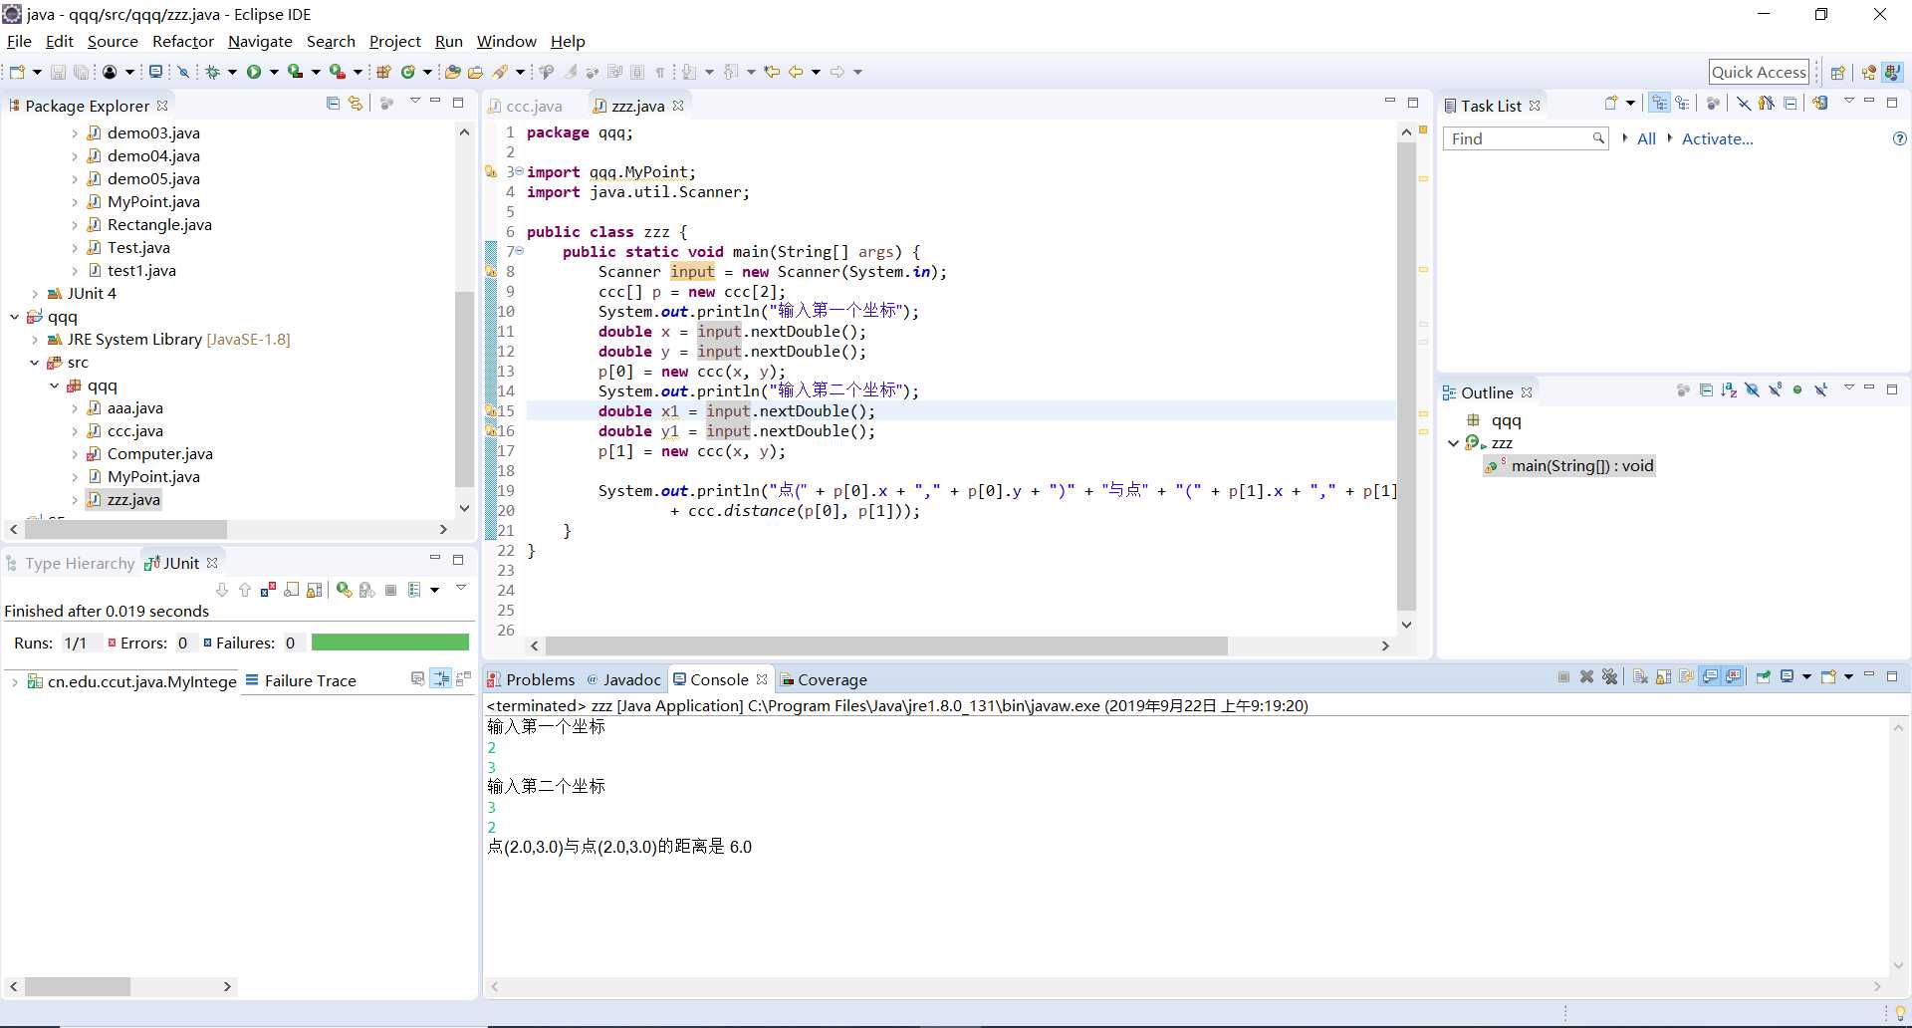Toggle Scheduled view in Task List

pos(1682,104)
